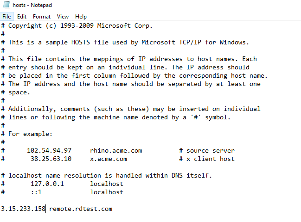The height and width of the screenshot is (222, 301).
Task: Open the File menu
Action: click(x=6, y=17)
